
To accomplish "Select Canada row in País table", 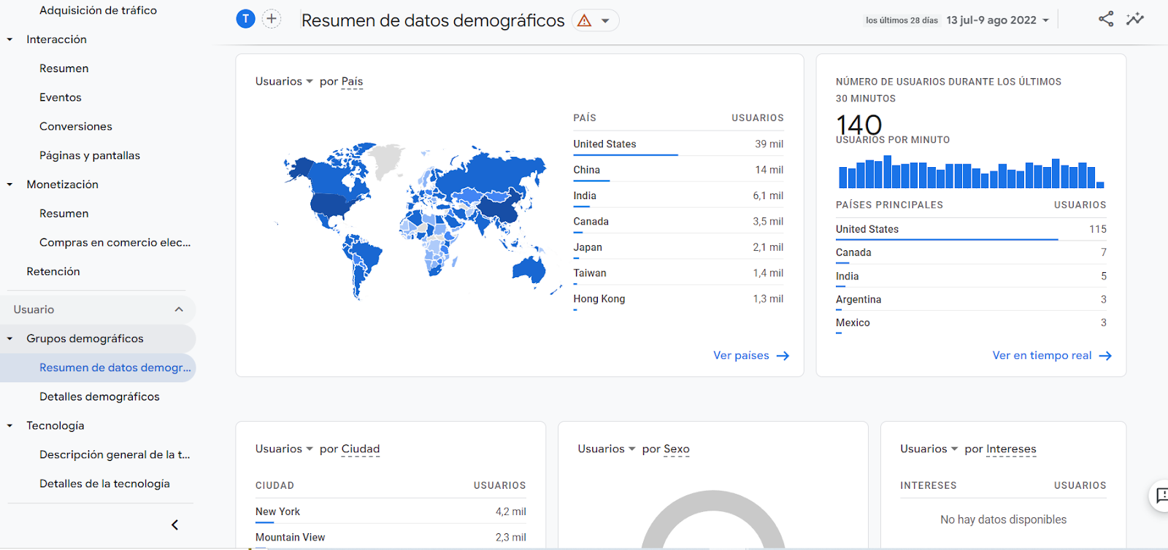I will coord(678,221).
